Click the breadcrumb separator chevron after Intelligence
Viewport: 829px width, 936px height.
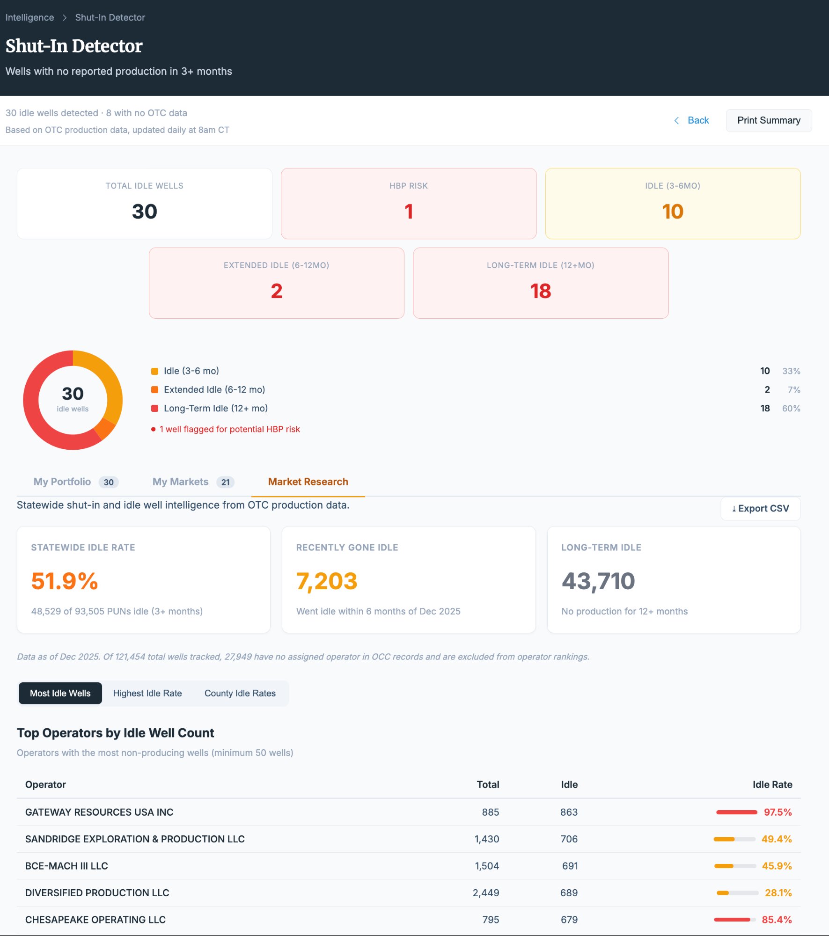[64, 17]
